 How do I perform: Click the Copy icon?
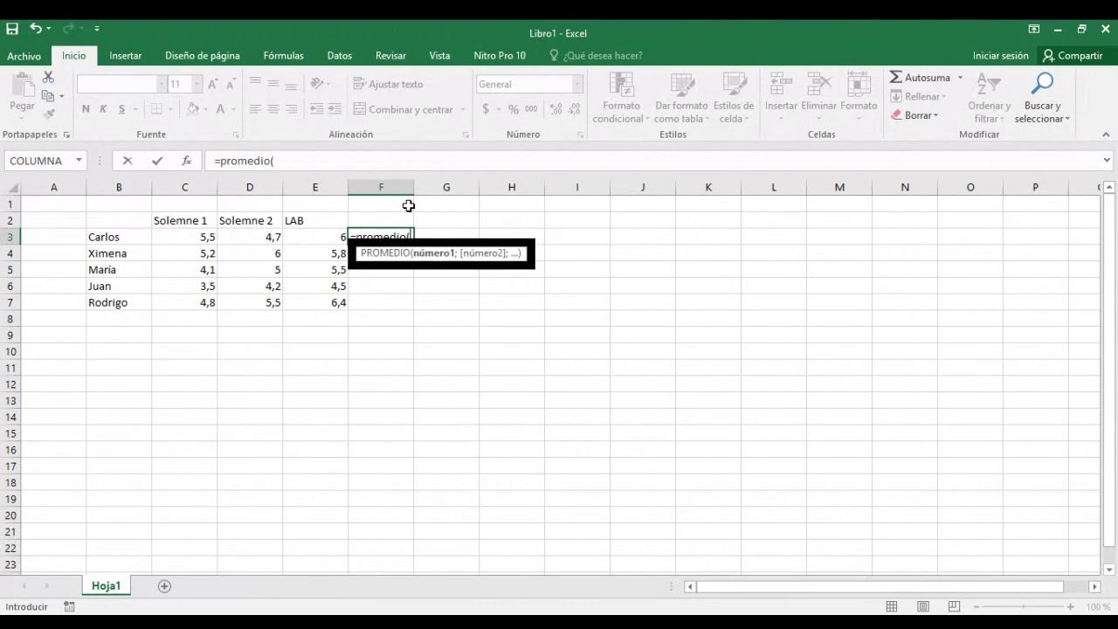click(48, 96)
